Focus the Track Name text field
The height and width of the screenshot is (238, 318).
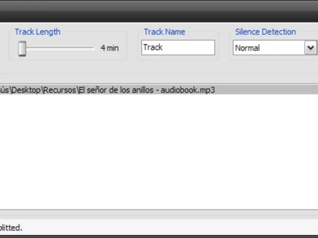178,48
